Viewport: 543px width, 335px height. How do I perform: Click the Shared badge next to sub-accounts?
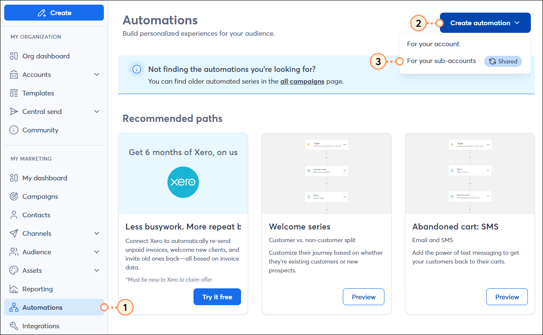(503, 61)
